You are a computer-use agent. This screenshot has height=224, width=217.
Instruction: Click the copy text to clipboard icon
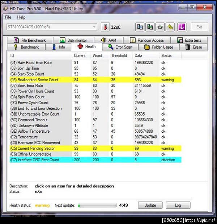(x=140, y=27)
